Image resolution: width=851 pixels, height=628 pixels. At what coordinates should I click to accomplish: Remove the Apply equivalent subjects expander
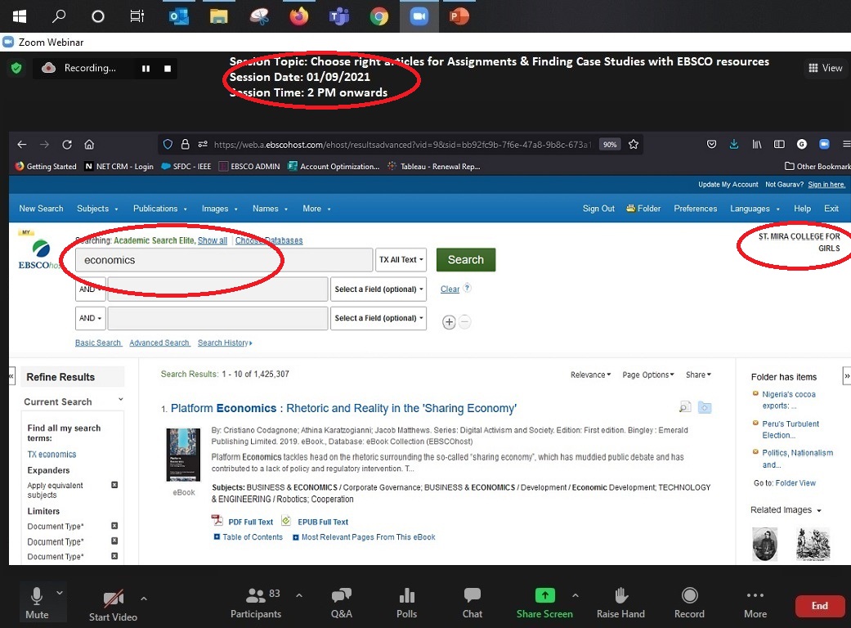[114, 485]
